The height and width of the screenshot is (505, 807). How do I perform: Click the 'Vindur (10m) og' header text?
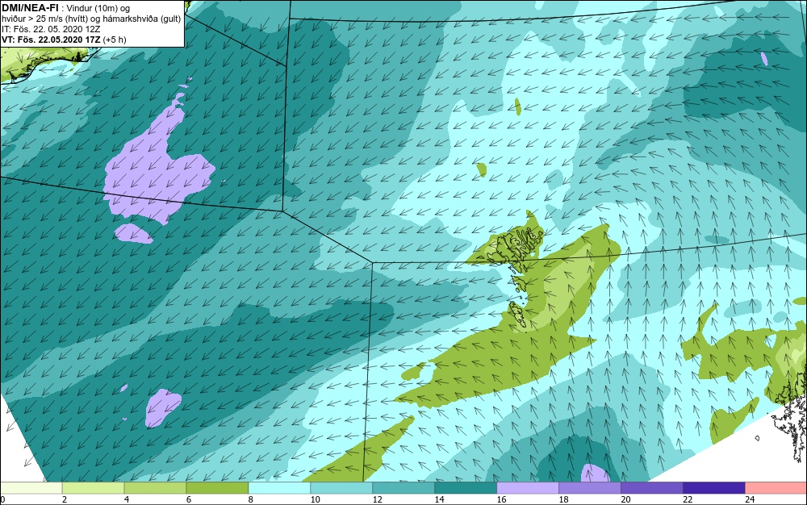pyautogui.click(x=98, y=8)
